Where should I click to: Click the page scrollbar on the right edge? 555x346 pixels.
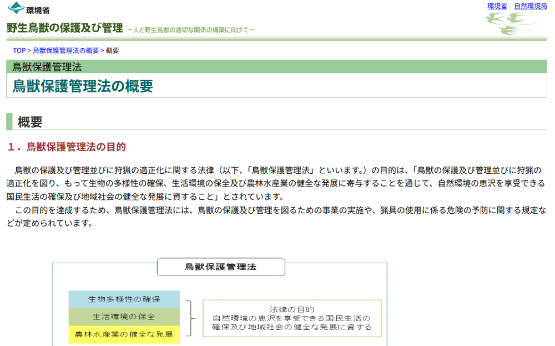pos(552,166)
